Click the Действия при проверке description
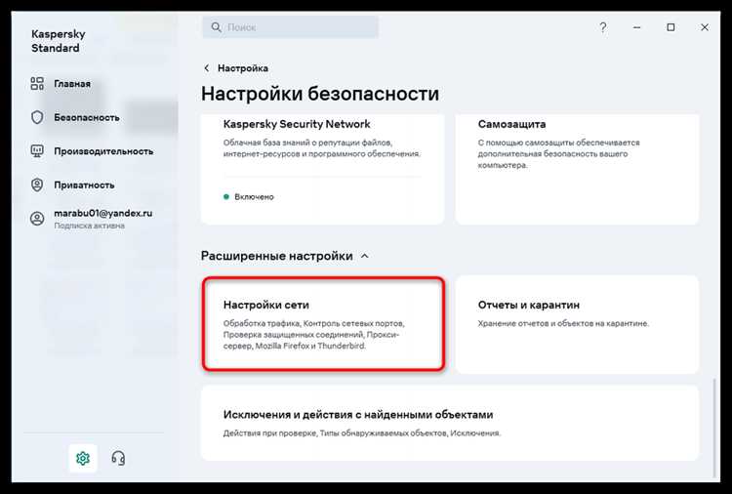The height and width of the screenshot is (494, 732). point(362,433)
